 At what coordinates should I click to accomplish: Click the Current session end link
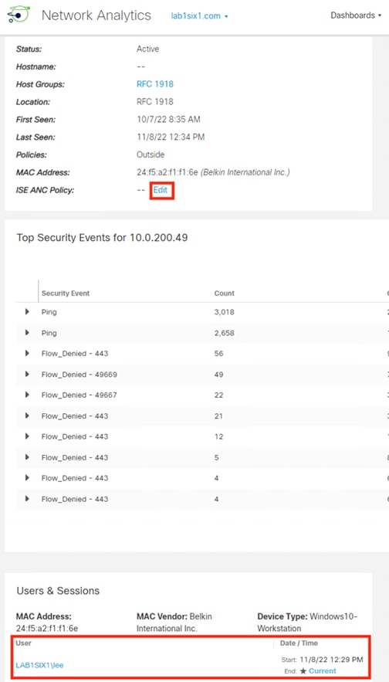[323, 671]
